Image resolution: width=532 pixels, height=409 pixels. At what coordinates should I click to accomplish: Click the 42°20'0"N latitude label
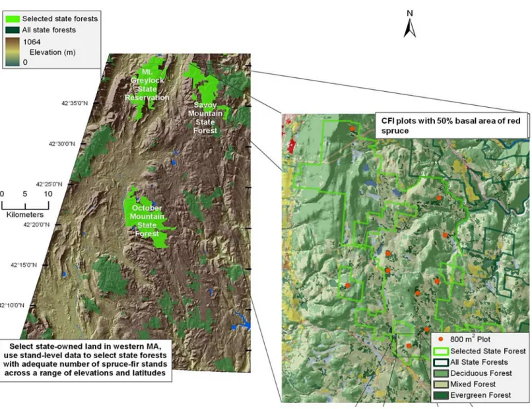tap(36, 225)
